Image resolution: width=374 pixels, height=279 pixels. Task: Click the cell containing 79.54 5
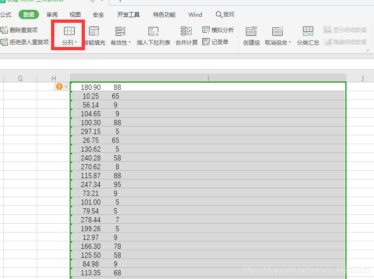click(208, 211)
